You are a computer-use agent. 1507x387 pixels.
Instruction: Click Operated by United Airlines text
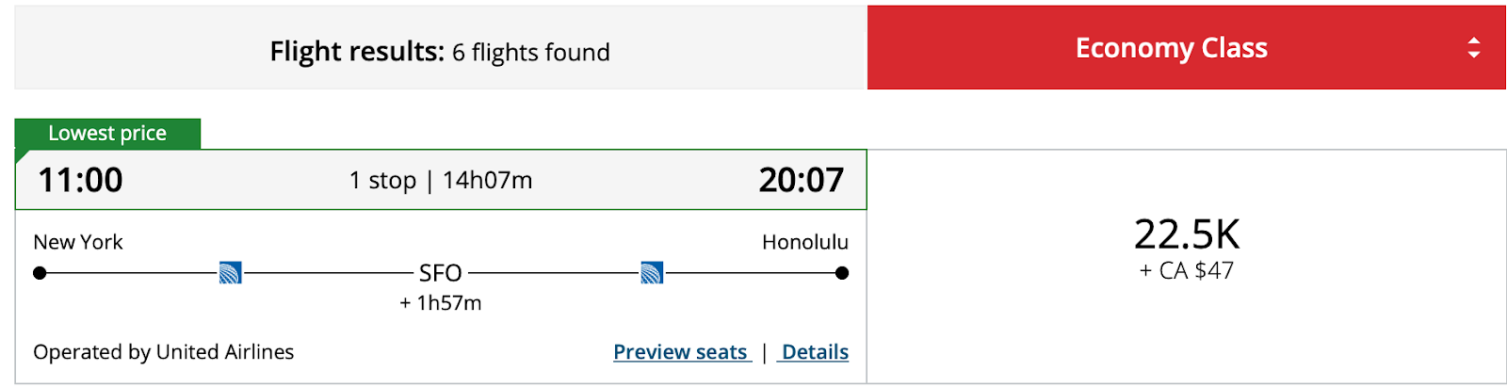coord(164,352)
